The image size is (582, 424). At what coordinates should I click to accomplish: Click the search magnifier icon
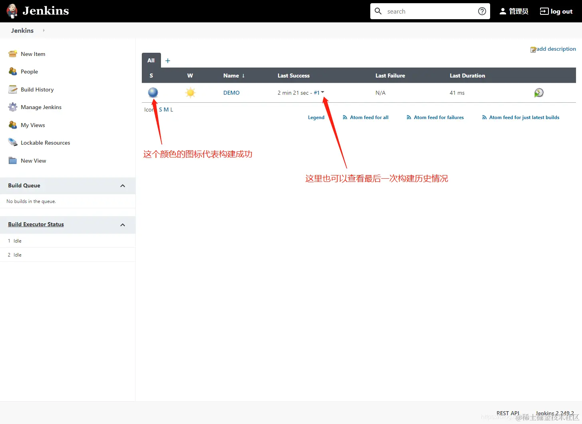pyautogui.click(x=378, y=11)
